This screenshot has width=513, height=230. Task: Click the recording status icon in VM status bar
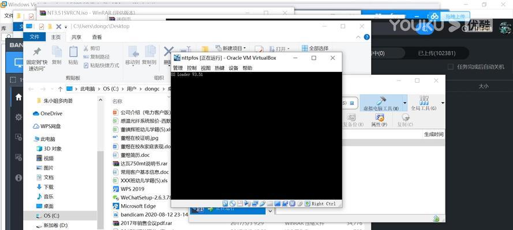[285, 204]
